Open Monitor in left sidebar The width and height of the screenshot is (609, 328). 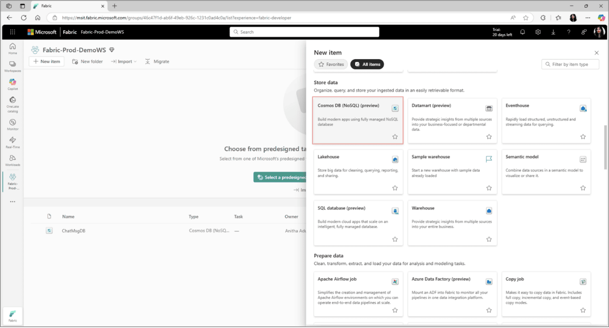coord(13,124)
